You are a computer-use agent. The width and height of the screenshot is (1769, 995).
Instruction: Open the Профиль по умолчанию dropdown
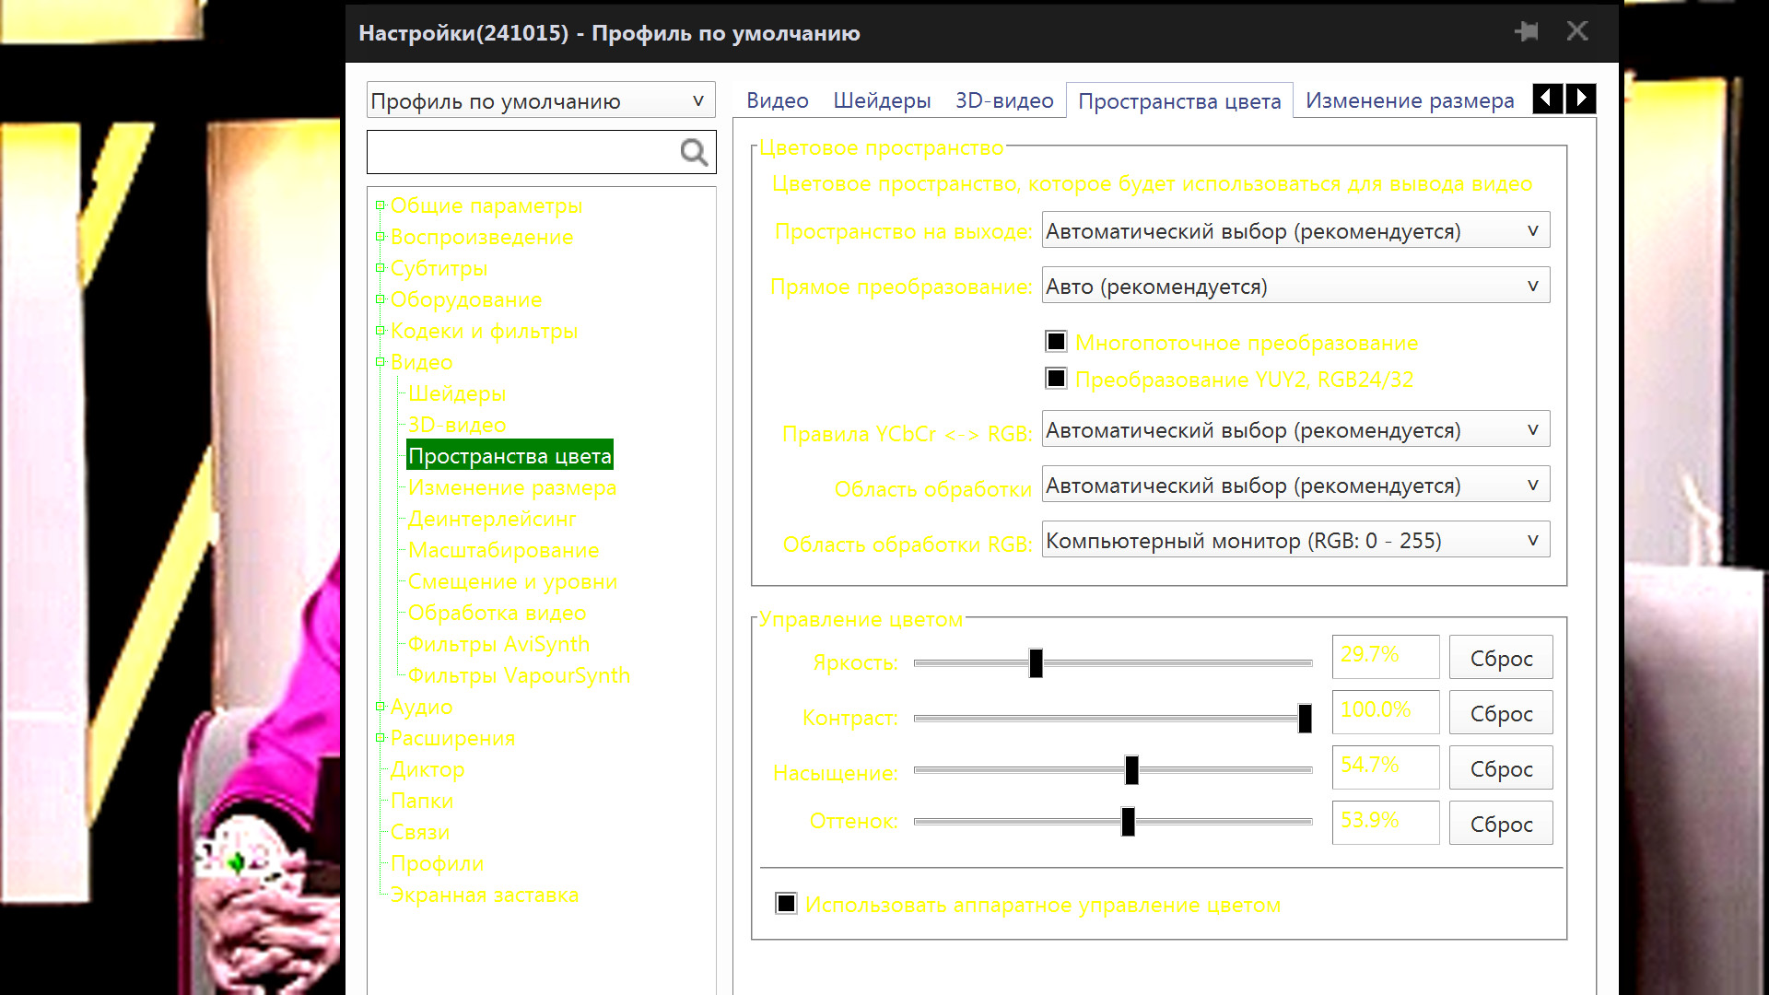point(540,100)
